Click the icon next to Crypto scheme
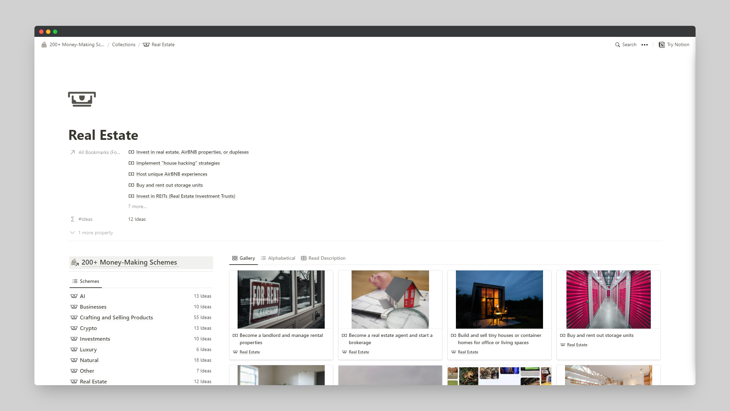The height and width of the screenshot is (411, 730). 74,328
